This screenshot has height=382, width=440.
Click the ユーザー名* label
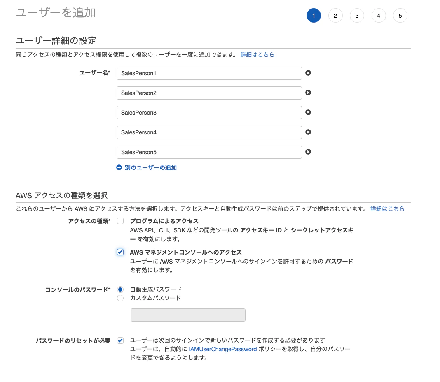click(95, 73)
